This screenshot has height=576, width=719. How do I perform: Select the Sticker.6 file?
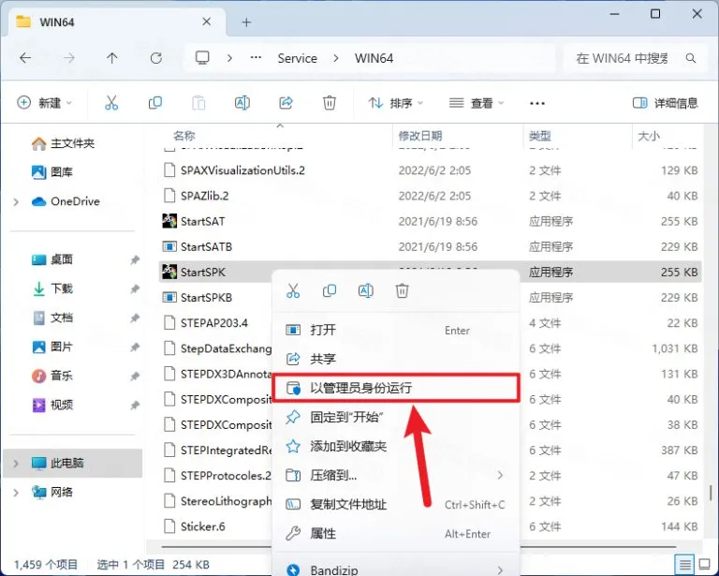(x=215, y=526)
